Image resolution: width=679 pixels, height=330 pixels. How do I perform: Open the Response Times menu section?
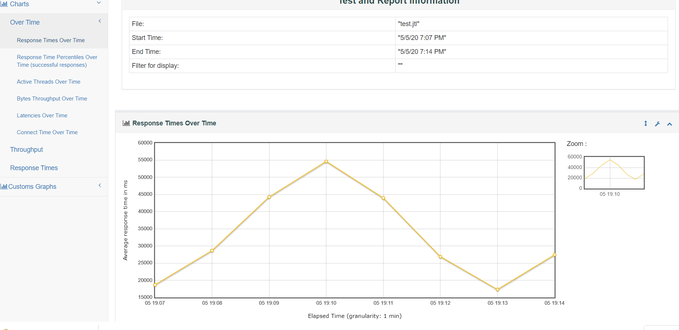click(34, 168)
